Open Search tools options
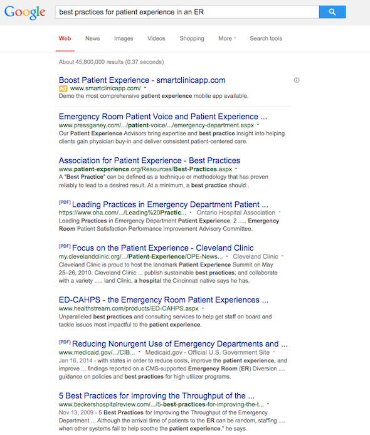 tap(266, 39)
